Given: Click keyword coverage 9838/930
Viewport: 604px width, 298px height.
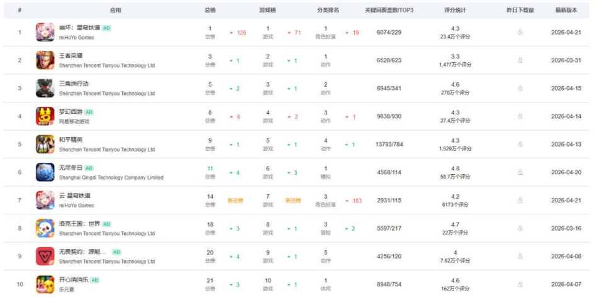Looking at the screenshot, I should (389, 116).
